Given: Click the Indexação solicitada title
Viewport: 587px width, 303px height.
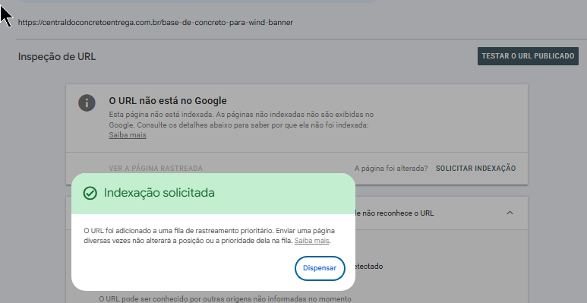Looking at the screenshot, I should point(159,193).
